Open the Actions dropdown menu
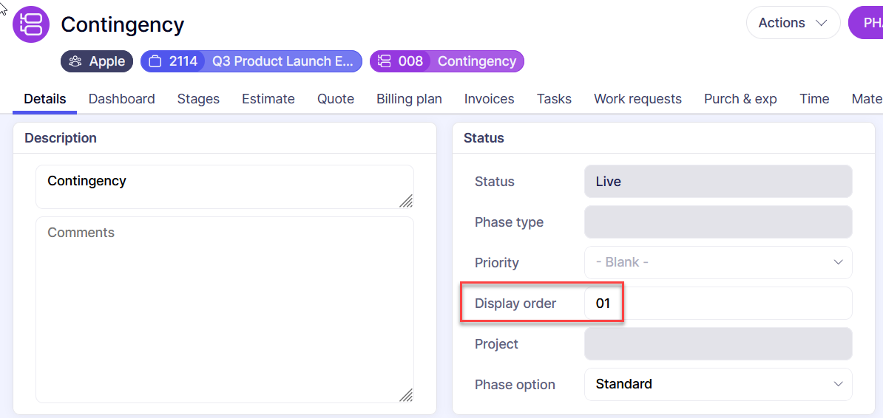 coord(793,23)
